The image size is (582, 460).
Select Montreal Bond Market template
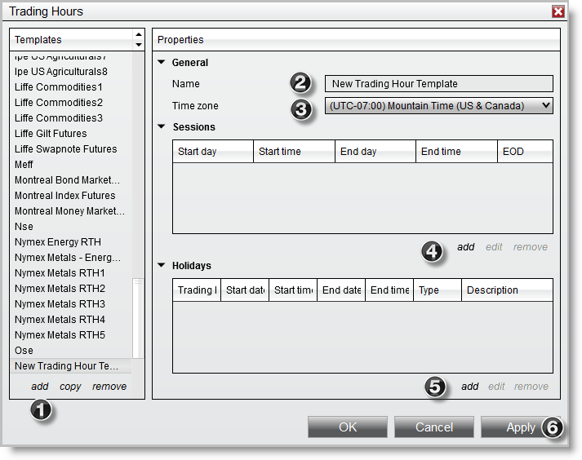pos(67,180)
